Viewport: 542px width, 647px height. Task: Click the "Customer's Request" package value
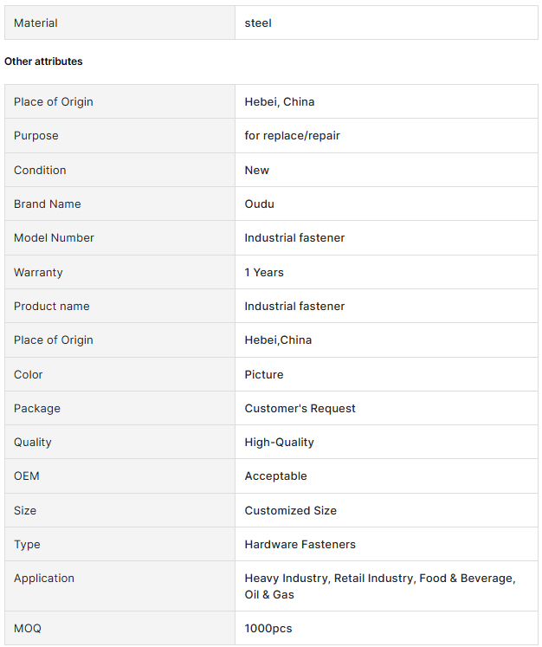click(x=300, y=408)
